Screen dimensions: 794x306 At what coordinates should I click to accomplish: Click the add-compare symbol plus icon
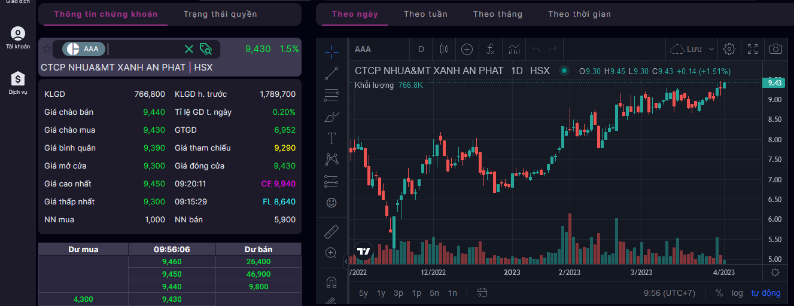(x=466, y=49)
